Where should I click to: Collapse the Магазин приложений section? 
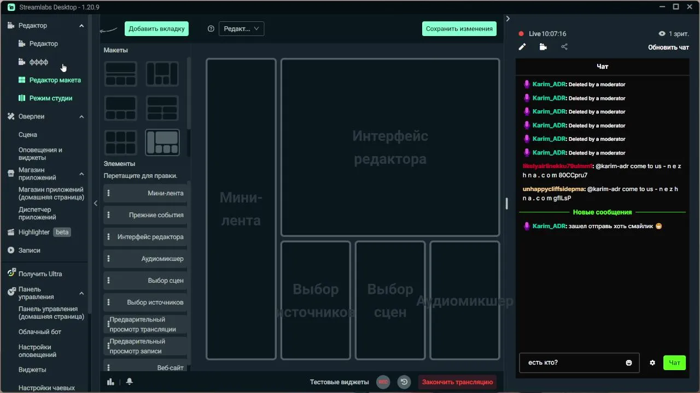click(x=81, y=174)
